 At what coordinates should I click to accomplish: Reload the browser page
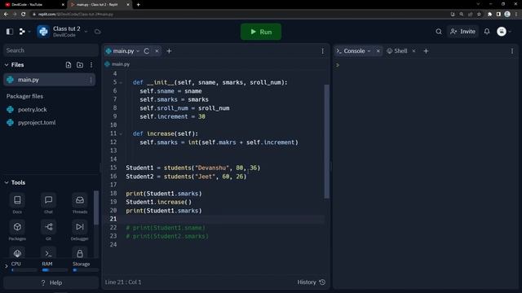coord(24,15)
